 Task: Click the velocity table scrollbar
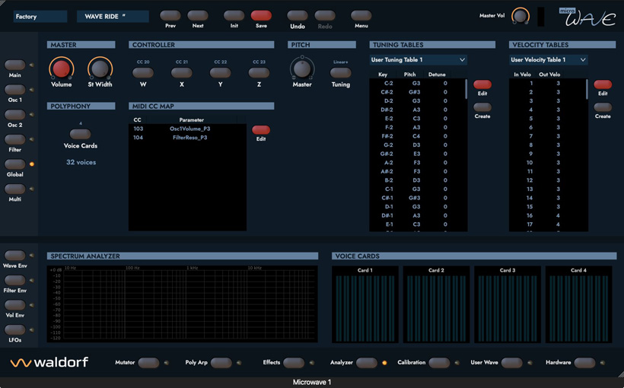[587, 89]
